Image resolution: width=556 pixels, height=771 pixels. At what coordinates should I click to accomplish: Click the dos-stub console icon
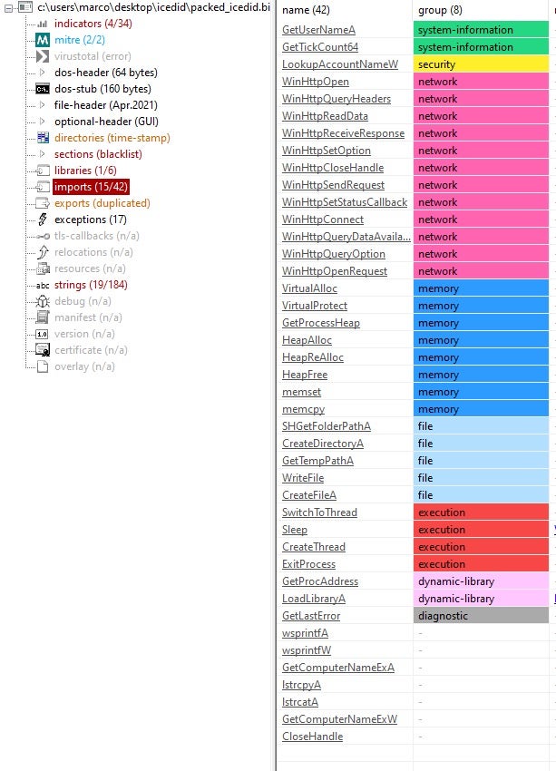[42, 89]
